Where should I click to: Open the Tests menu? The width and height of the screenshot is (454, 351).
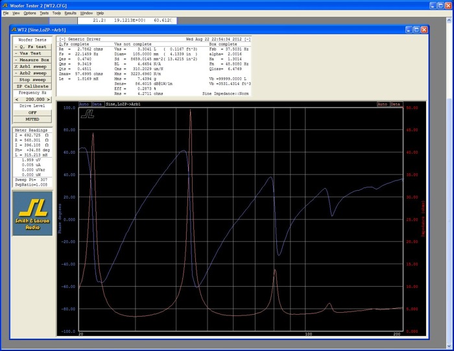(x=44, y=13)
